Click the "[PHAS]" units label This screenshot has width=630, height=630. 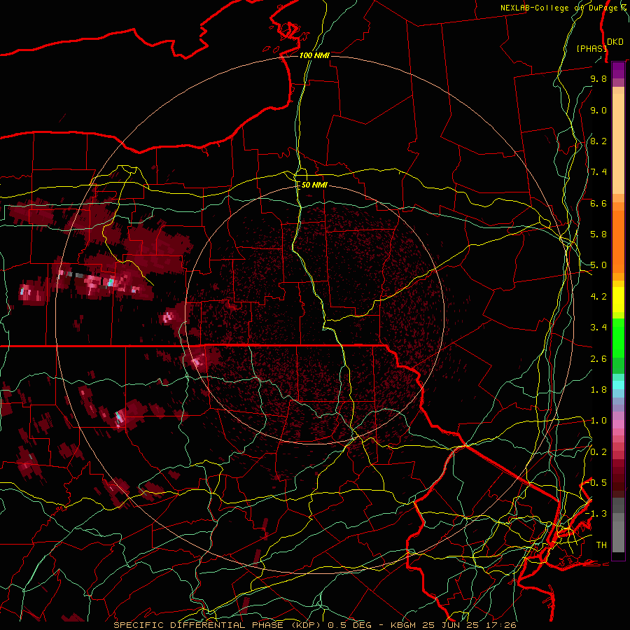(x=591, y=48)
